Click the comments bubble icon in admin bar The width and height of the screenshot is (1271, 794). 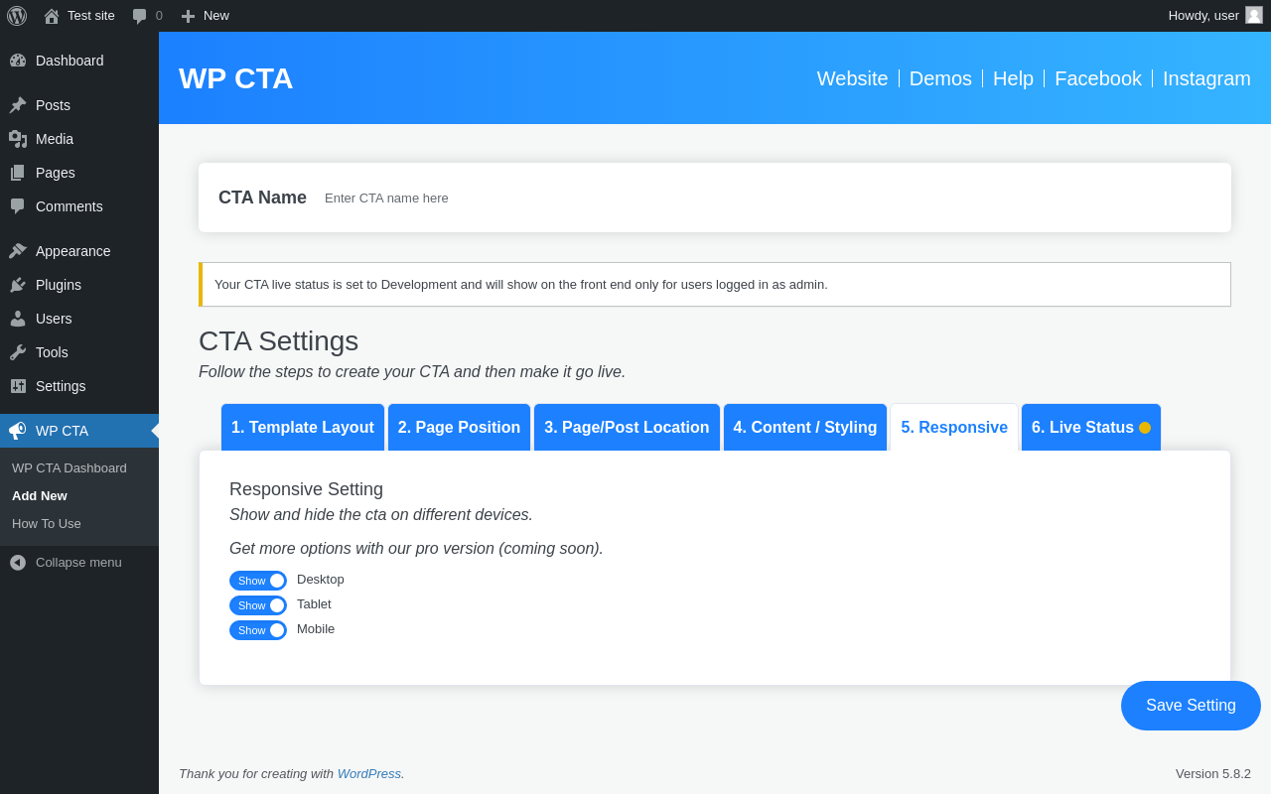point(140,16)
